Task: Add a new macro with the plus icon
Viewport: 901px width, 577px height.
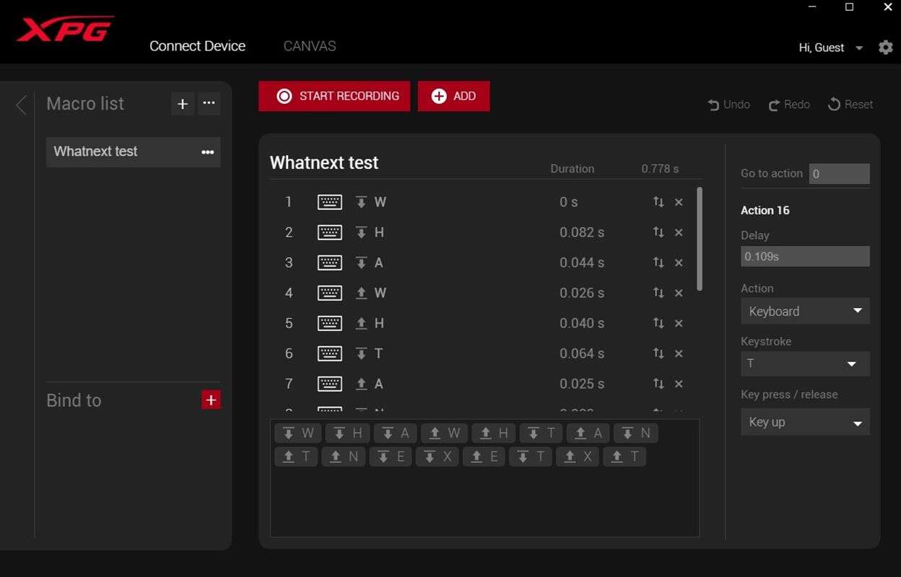Action: (x=182, y=103)
